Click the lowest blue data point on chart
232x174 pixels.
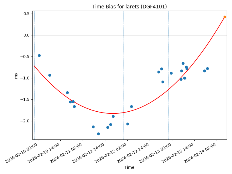[98, 134]
